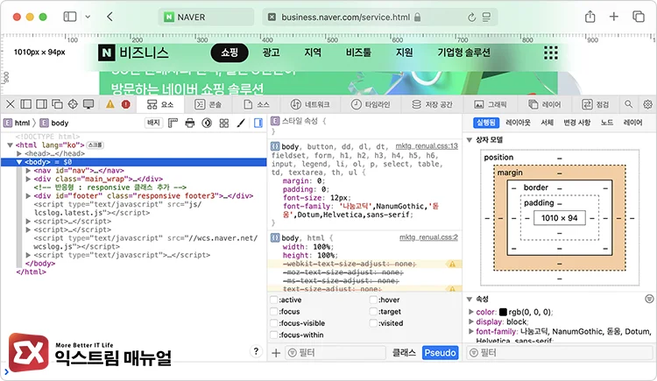Switch to the 콘솔 tab
Image resolution: width=657 pixels, height=381 pixels.
(208, 104)
